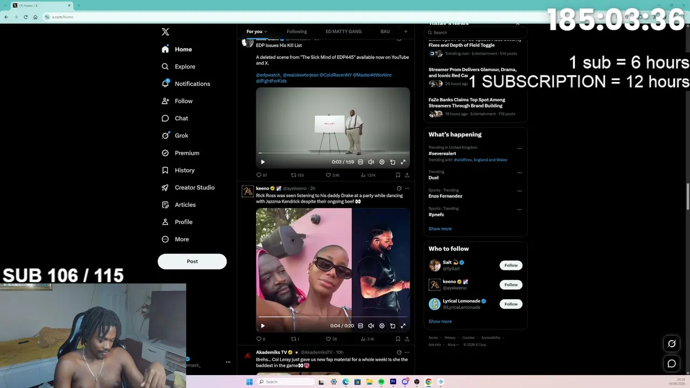The height and width of the screenshot is (388, 690).
Task: Open Microsoft Edge from the taskbar
Action: [x=346, y=382]
